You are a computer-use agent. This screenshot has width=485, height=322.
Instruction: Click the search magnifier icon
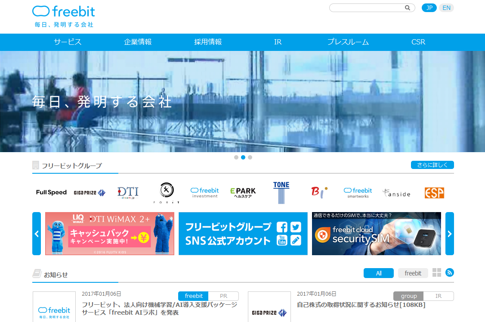408,8
